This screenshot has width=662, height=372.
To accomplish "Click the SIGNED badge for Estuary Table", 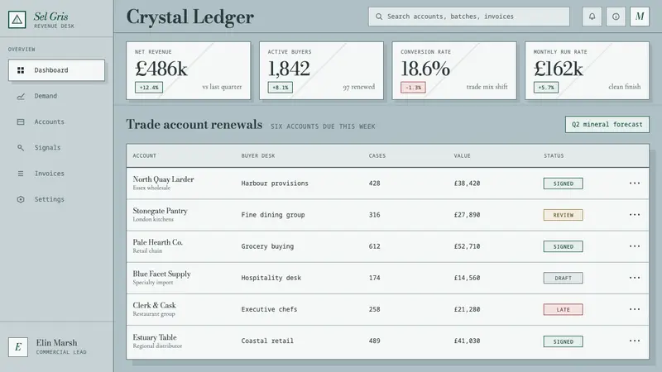I will [564, 341].
